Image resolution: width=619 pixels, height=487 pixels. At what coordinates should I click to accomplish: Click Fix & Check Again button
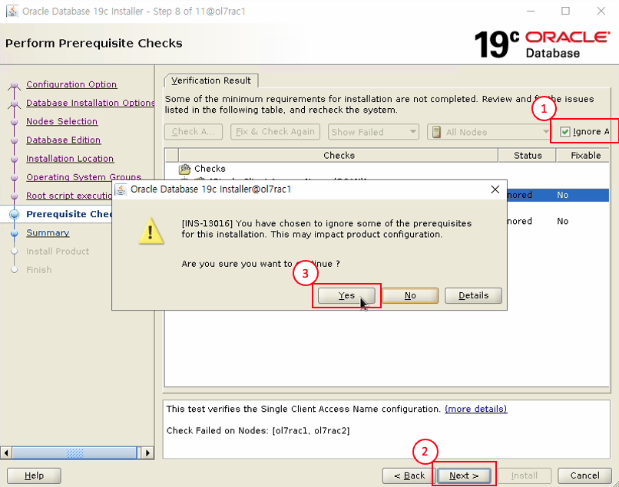tap(275, 132)
